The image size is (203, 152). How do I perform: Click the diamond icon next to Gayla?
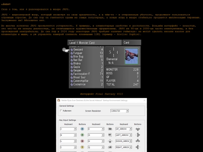point(71,67)
